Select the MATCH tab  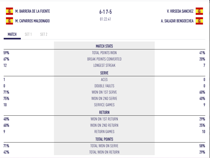coord(12,34)
